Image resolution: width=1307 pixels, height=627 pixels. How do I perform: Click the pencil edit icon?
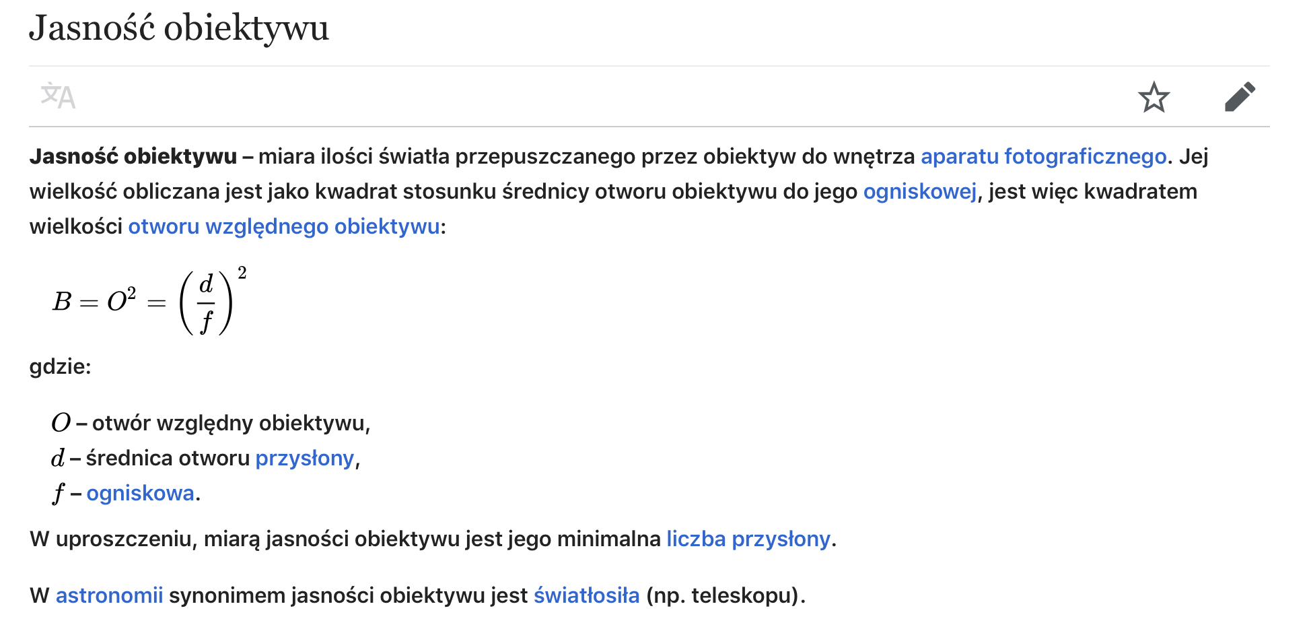(1239, 97)
